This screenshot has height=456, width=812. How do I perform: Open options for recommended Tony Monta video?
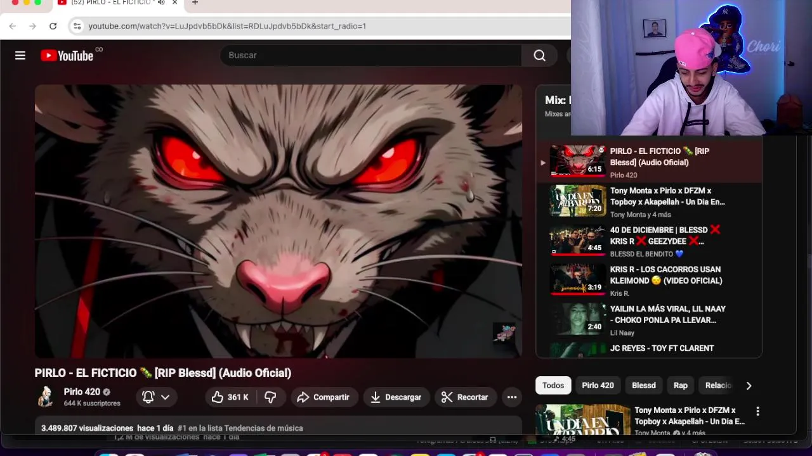(x=757, y=412)
